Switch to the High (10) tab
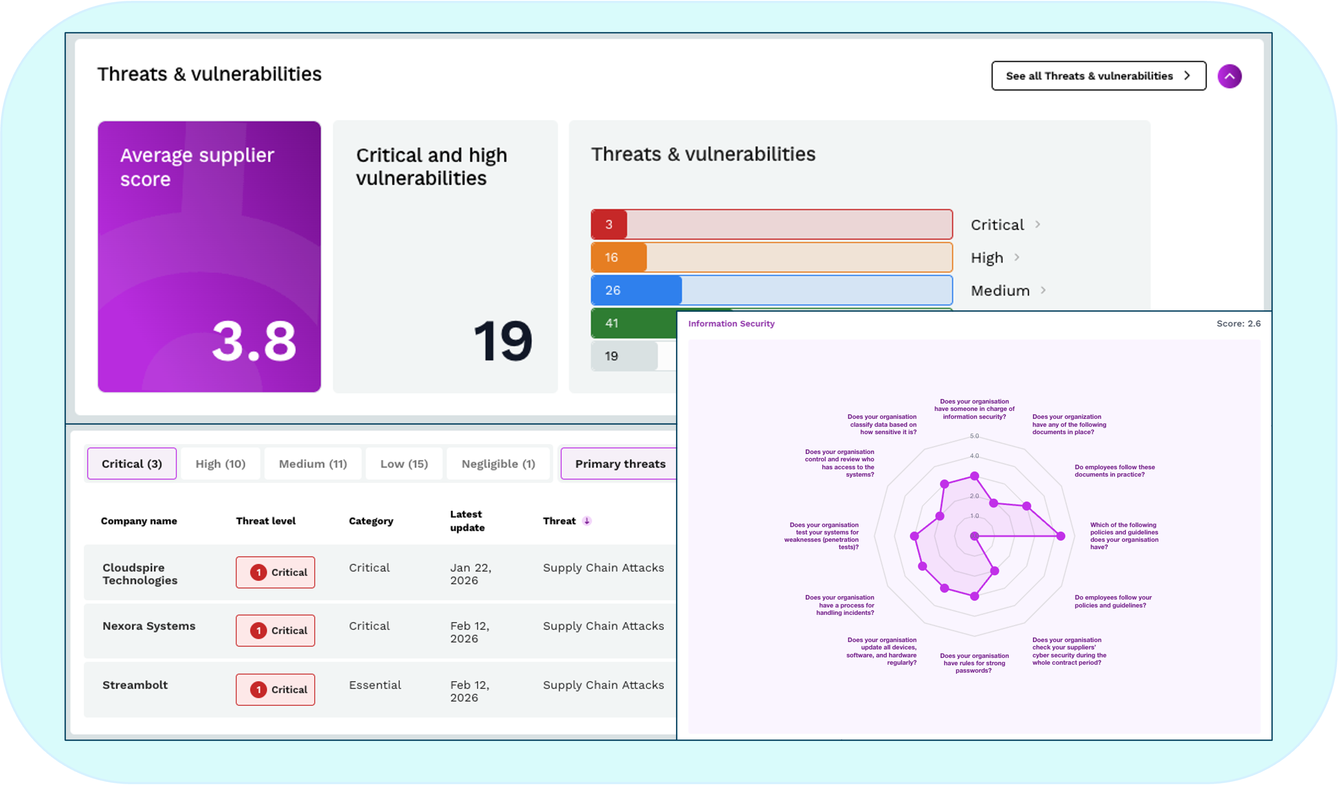 pos(220,464)
